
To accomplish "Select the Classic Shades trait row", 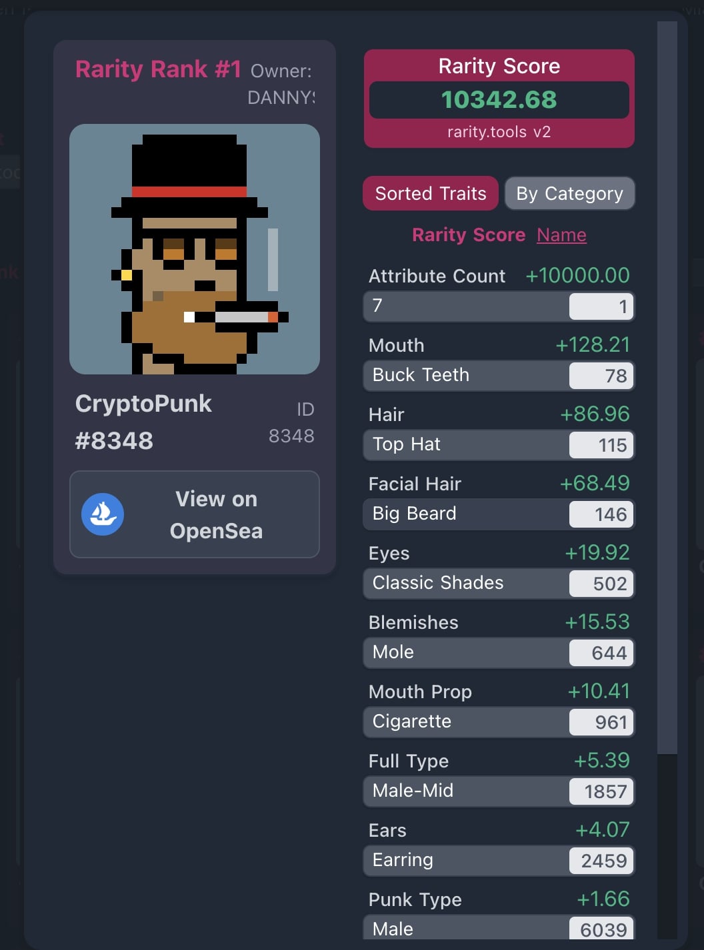I will point(499,584).
